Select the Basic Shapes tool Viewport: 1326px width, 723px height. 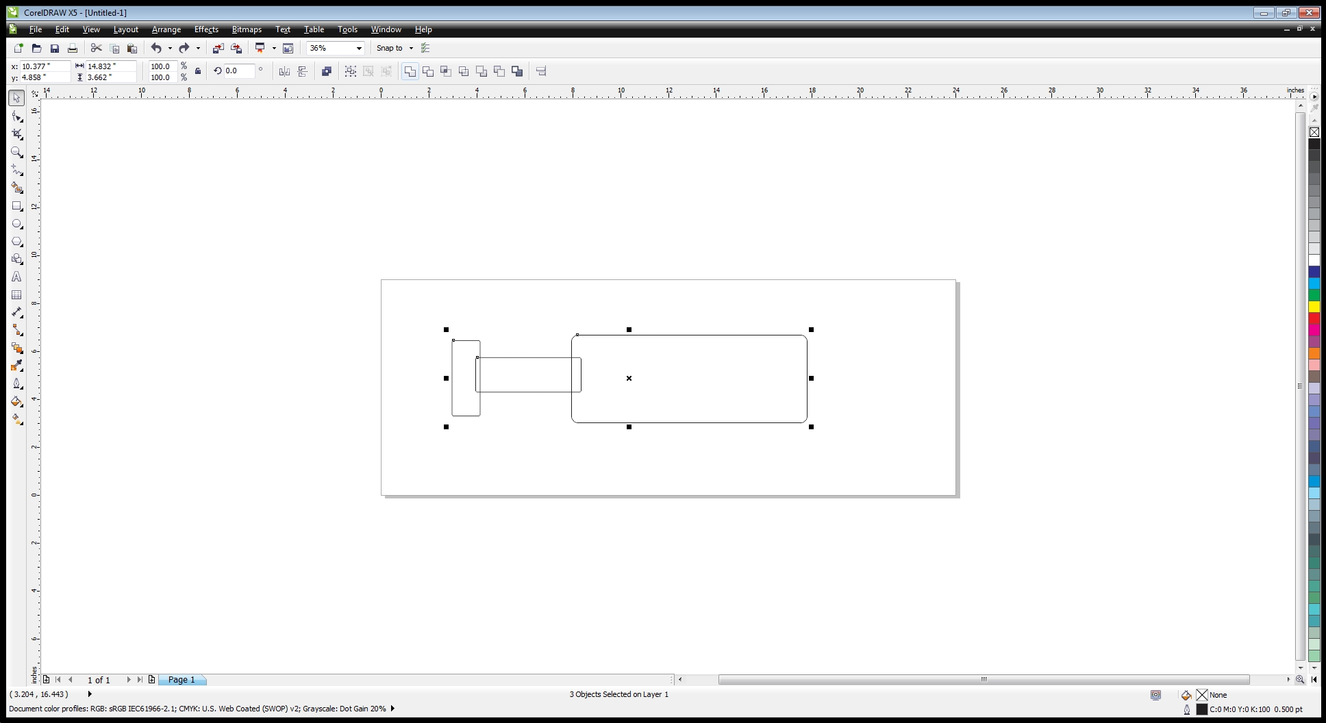(x=16, y=259)
